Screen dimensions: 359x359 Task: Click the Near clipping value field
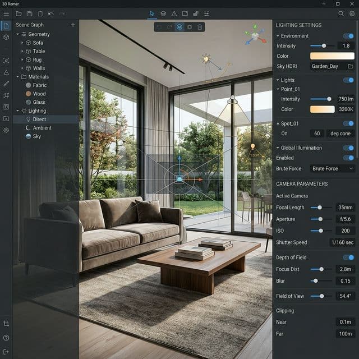click(x=346, y=322)
